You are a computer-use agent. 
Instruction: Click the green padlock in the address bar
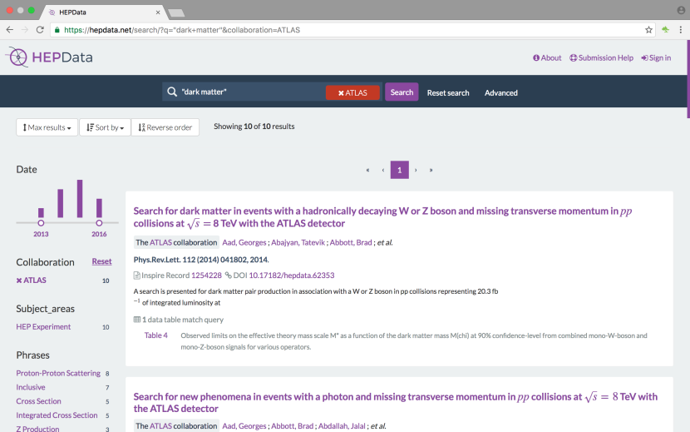tap(57, 30)
